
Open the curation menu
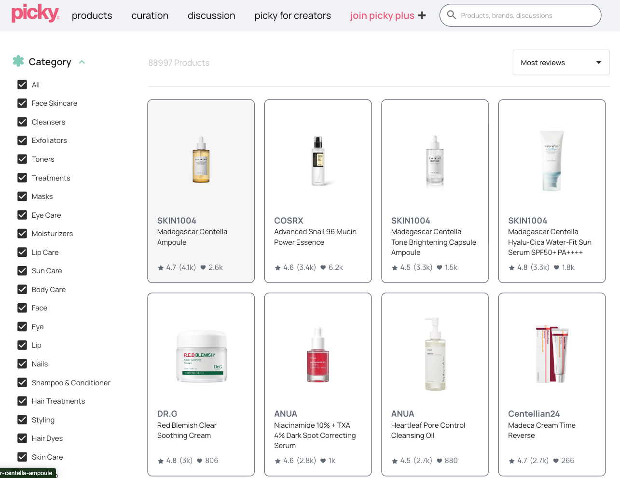pyautogui.click(x=150, y=15)
